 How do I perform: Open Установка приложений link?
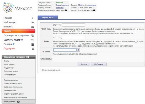(x=13, y=87)
